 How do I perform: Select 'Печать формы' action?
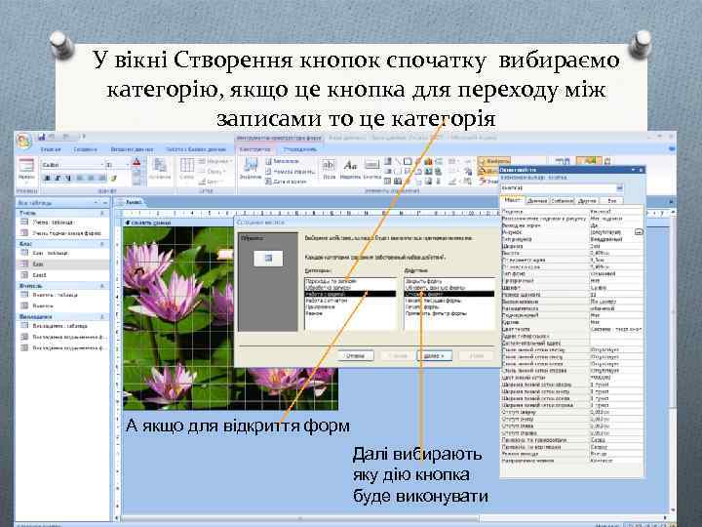pos(449,307)
